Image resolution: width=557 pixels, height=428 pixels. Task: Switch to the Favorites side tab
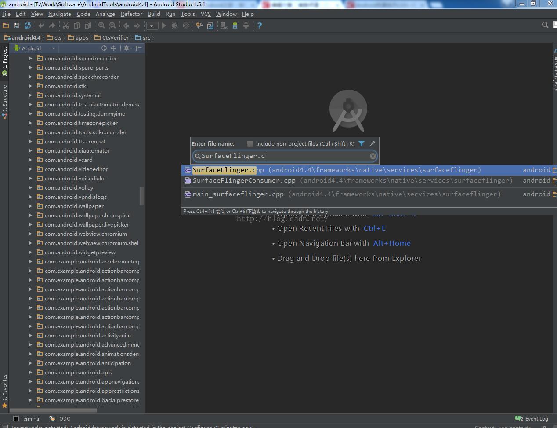pyautogui.click(x=5, y=391)
